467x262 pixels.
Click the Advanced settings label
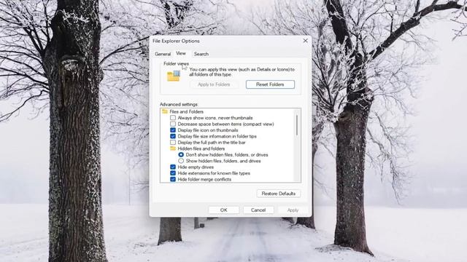click(x=179, y=104)
